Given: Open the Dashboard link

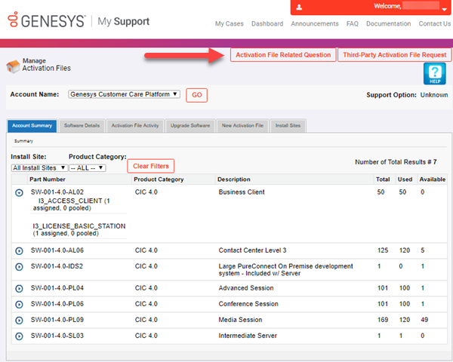Looking at the screenshot, I should (x=267, y=23).
